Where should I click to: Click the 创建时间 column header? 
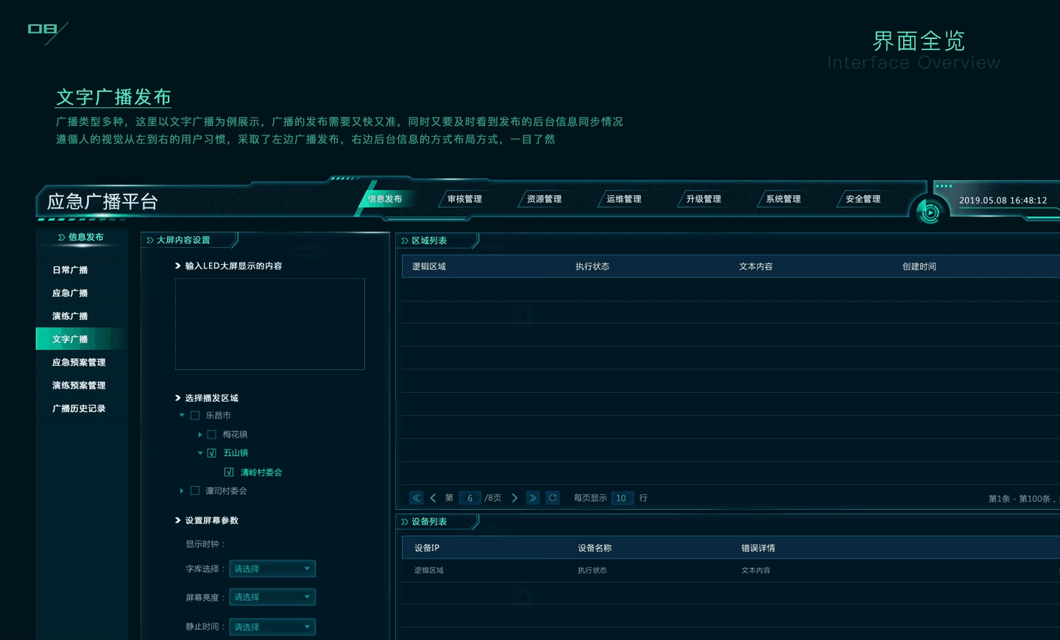[919, 266]
